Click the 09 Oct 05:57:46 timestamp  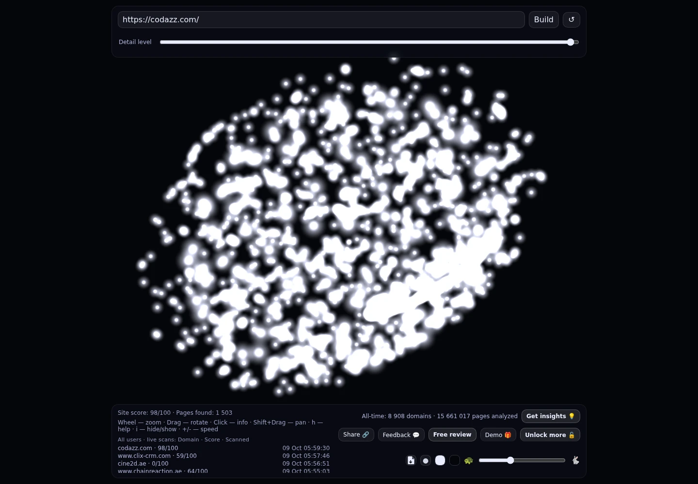[306, 456]
